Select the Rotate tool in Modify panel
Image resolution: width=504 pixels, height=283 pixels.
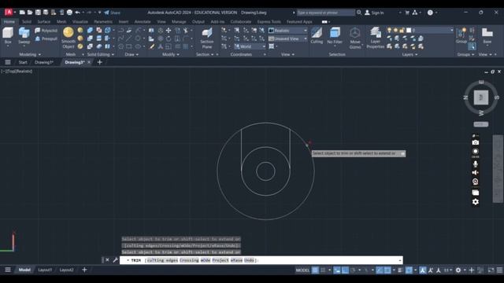[x=169, y=39]
